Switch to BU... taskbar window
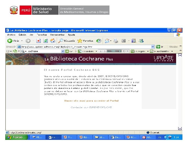Viewport: 189px width, 142px height. 85,137
